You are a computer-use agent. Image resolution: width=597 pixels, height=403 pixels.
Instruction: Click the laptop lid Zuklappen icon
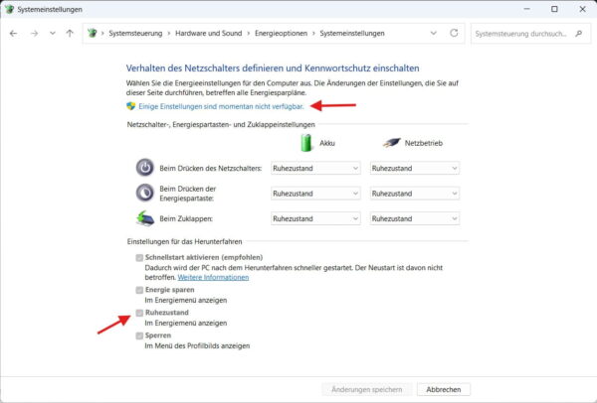pos(145,218)
